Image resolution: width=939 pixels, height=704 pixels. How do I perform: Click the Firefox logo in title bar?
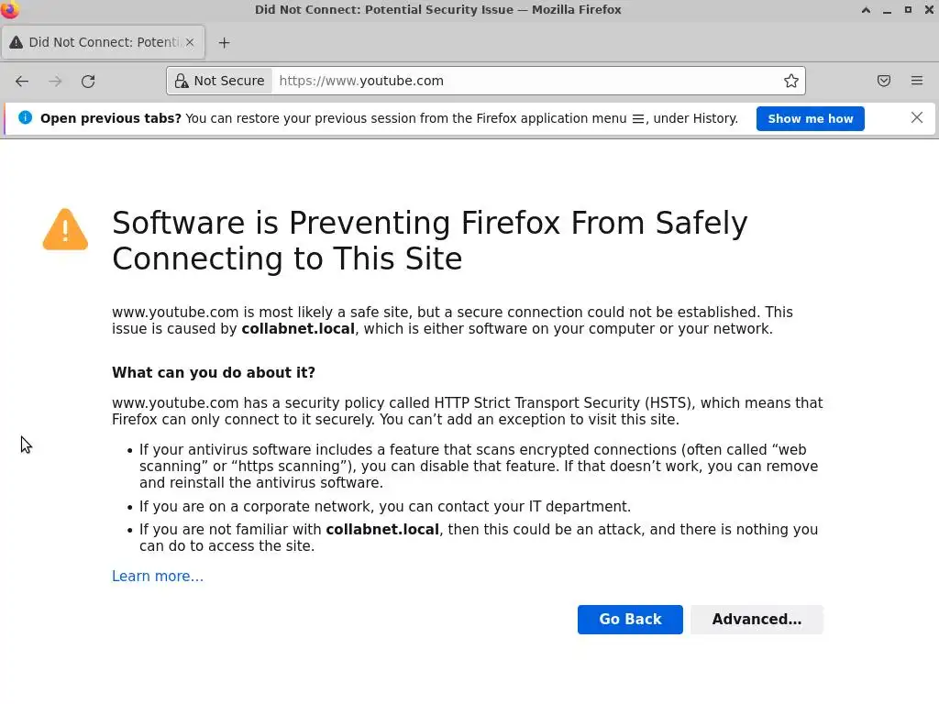10,10
